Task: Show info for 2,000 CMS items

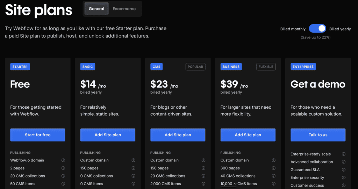Action: click(203, 184)
